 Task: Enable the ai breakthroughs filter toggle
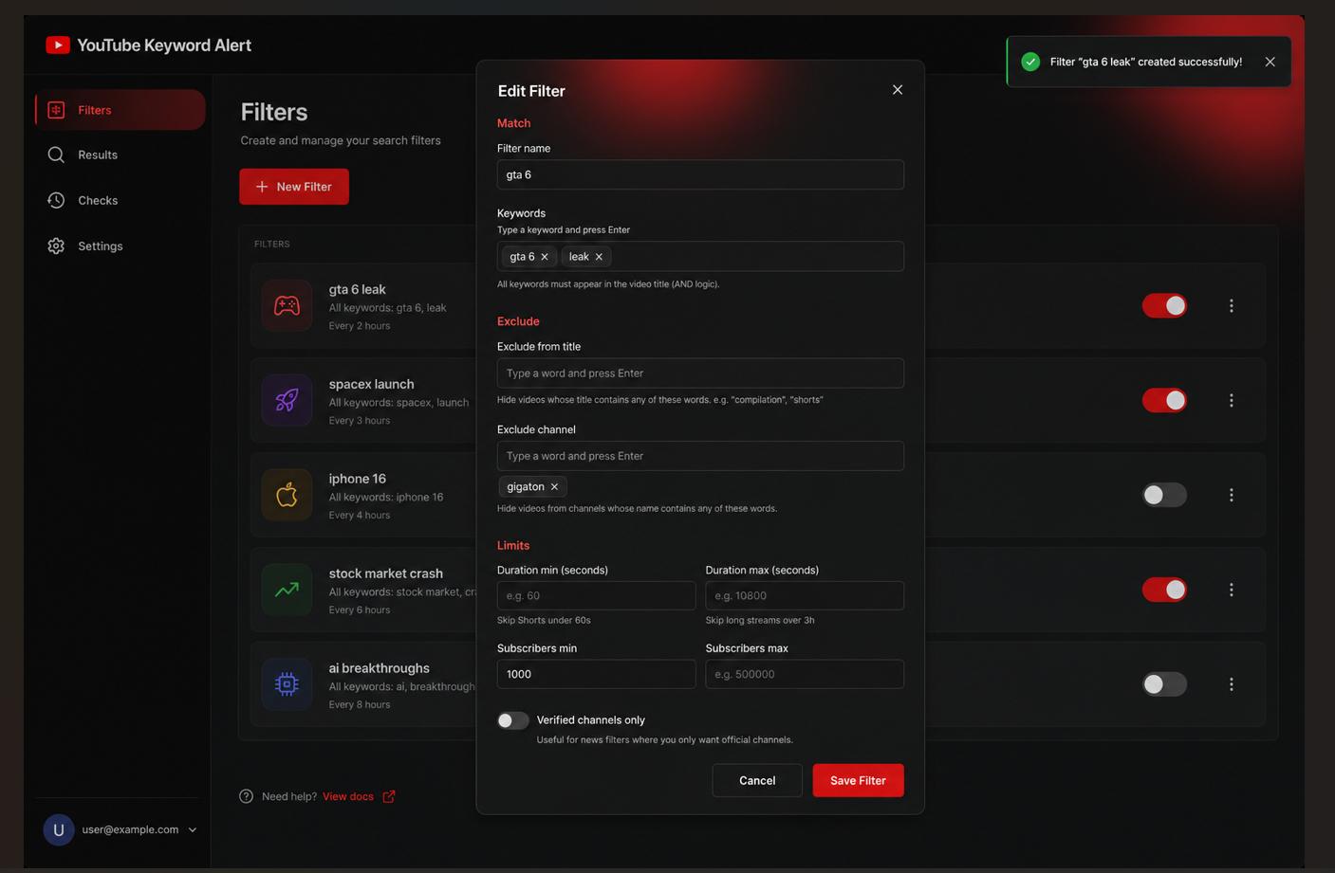[1164, 684]
